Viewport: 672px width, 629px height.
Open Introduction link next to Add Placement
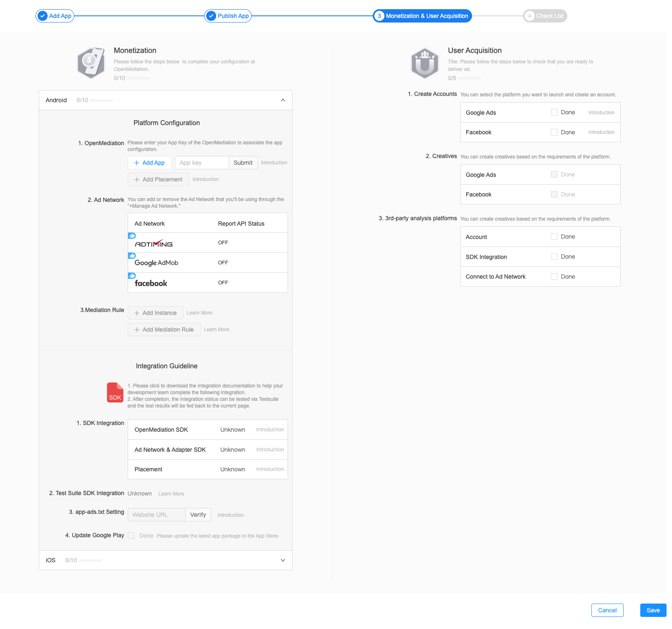(206, 179)
